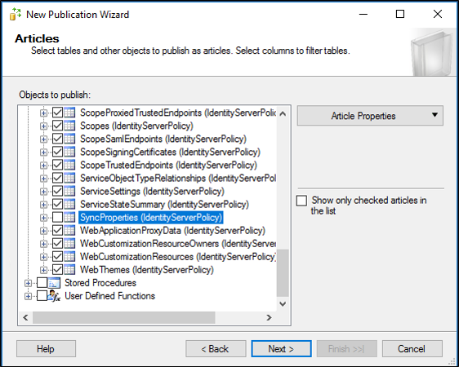The image size is (459, 367).
Task: Select the ServiceSettings (IdentityServerPolicy) row
Action: tap(152, 191)
